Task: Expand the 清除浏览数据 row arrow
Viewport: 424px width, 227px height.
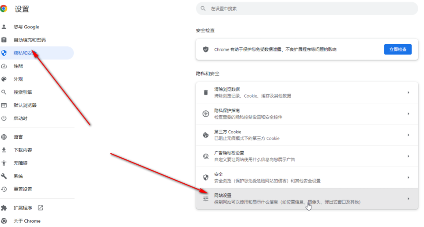Action: point(408,92)
